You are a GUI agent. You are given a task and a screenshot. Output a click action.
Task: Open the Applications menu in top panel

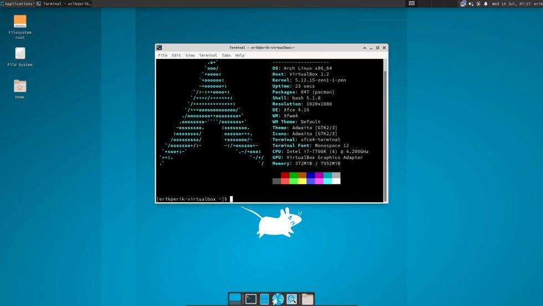[x=17, y=4]
